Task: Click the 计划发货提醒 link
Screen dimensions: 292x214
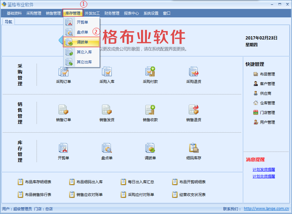Action: click(264, 170)
